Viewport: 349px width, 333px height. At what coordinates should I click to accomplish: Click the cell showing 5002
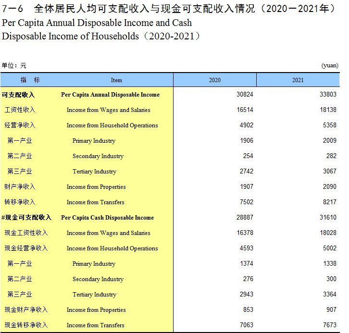coord(330,248)
